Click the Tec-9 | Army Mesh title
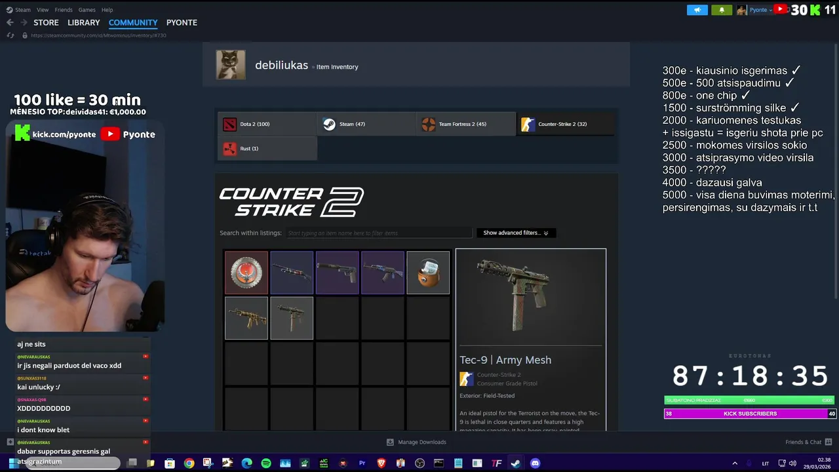 505,360
